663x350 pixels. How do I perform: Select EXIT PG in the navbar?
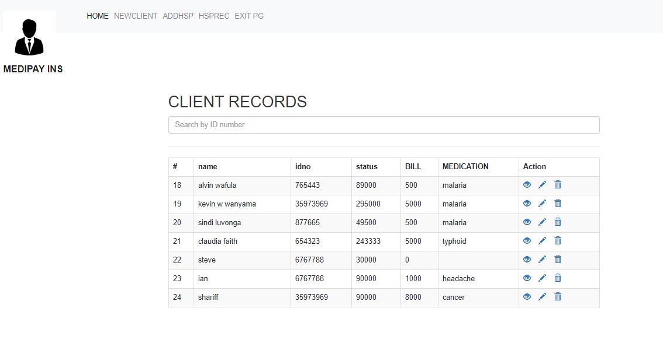[249, 16]
